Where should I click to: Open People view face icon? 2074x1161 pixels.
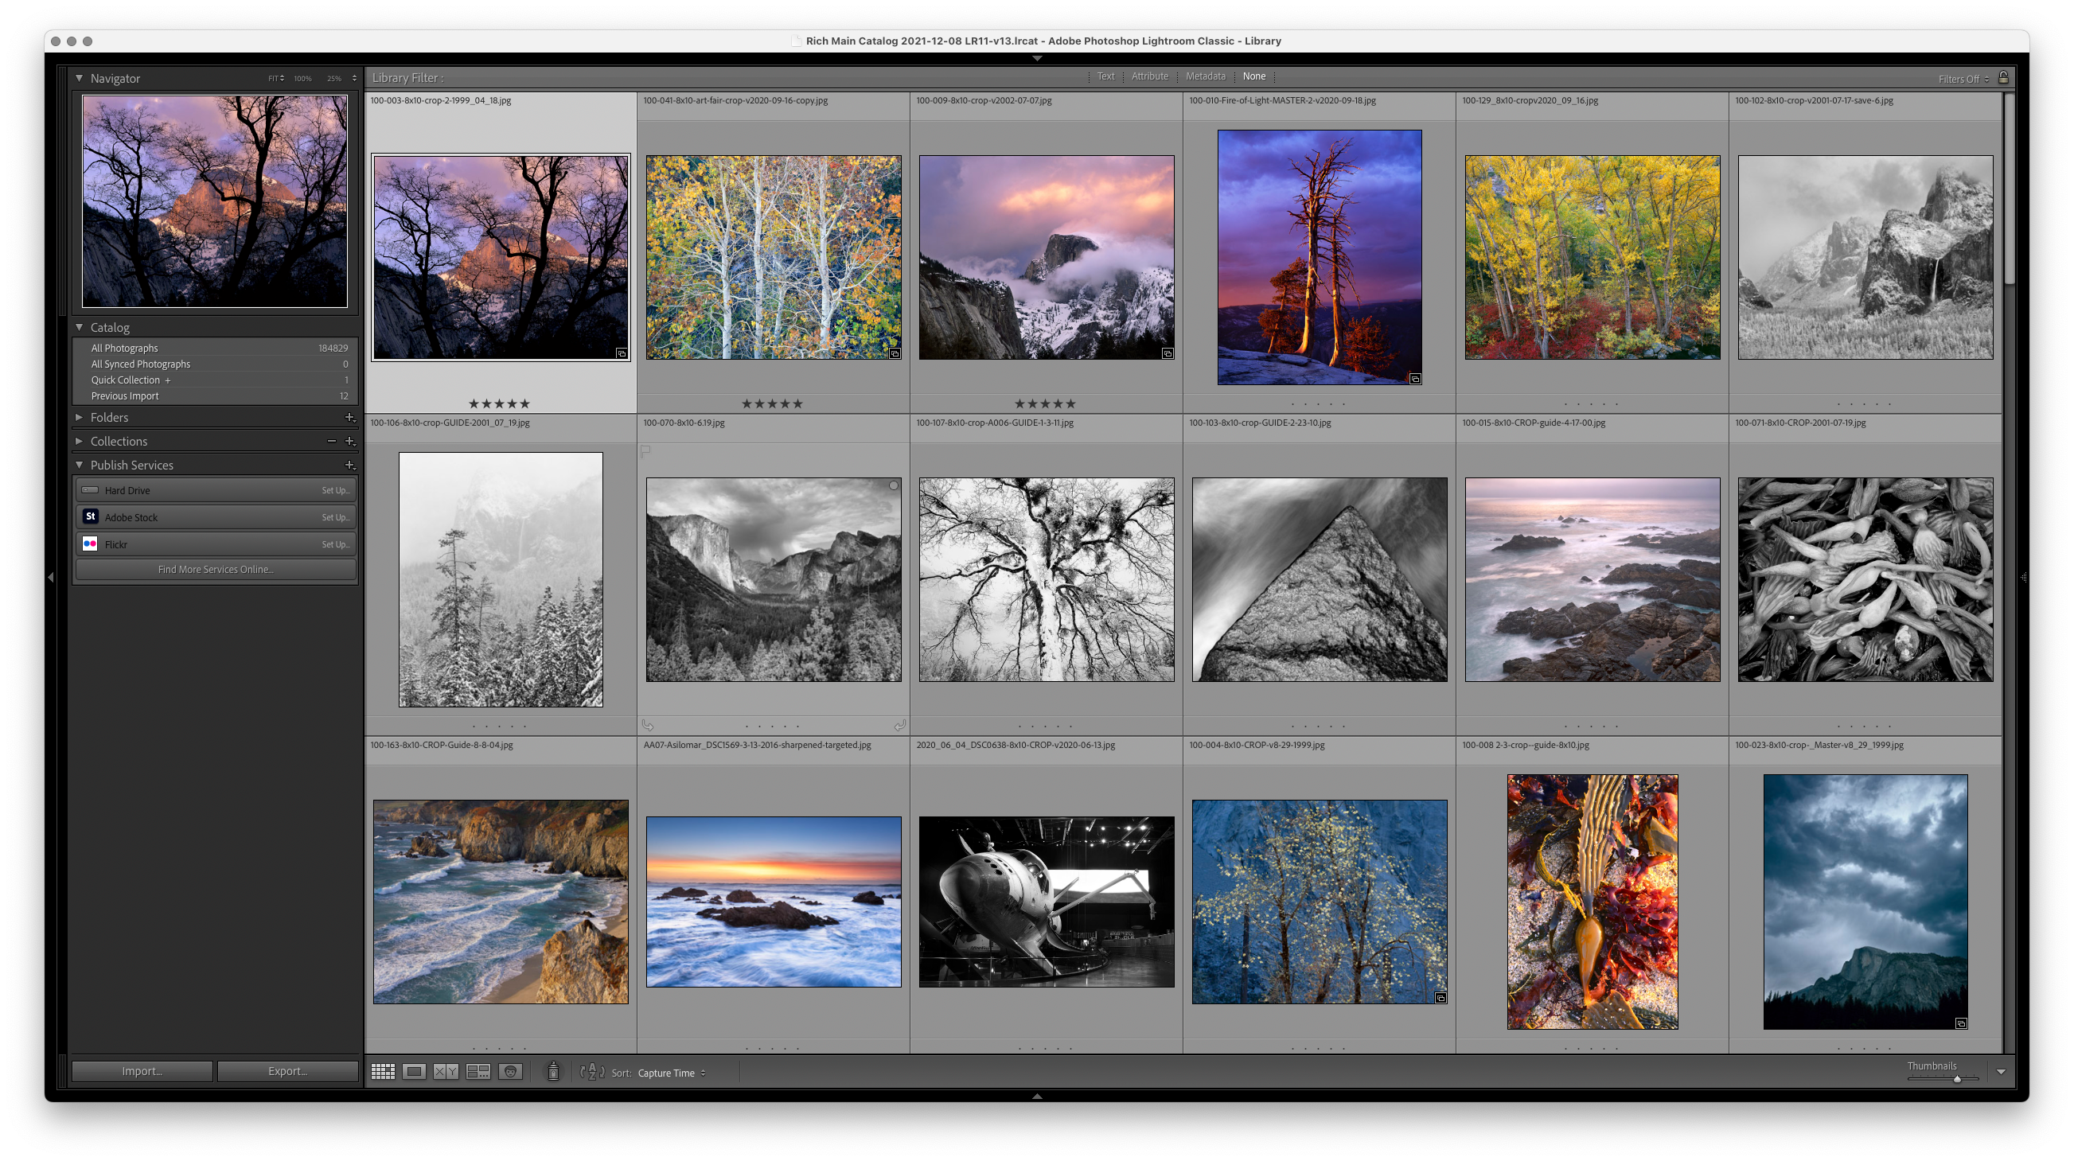click(x=510, y=1072)
